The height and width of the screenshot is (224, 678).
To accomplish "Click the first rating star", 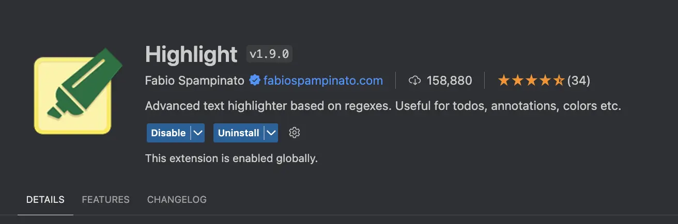I will (503, 81).
